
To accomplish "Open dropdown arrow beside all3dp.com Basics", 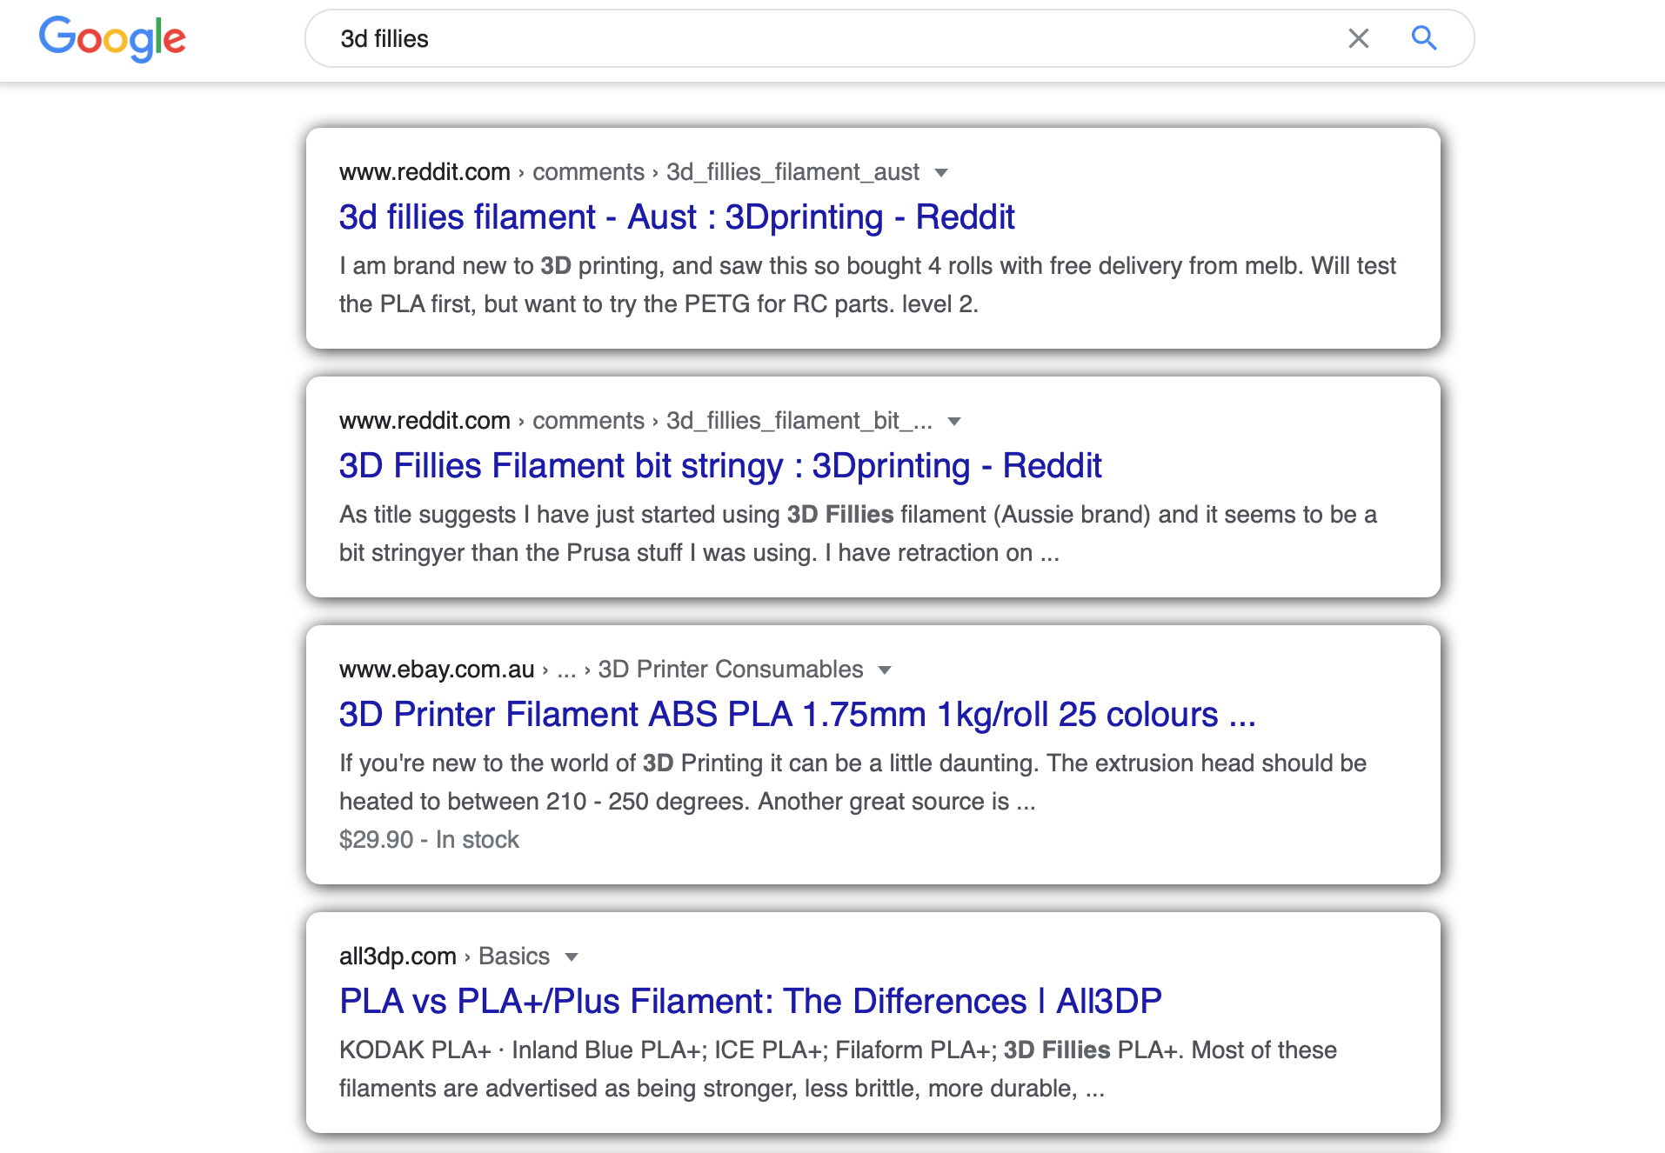I will point(572,957).
